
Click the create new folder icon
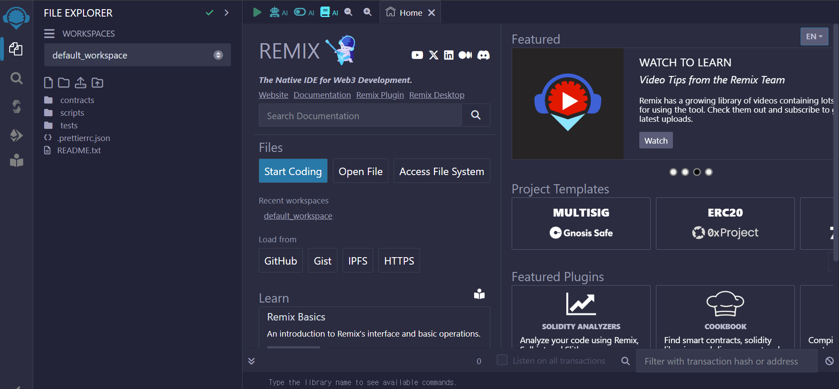click(x=64, y=83)
